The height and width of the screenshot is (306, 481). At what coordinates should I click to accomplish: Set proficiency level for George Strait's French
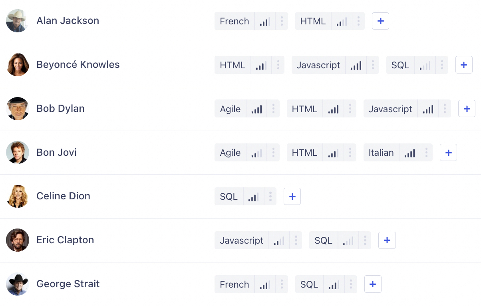pos(265,284)
